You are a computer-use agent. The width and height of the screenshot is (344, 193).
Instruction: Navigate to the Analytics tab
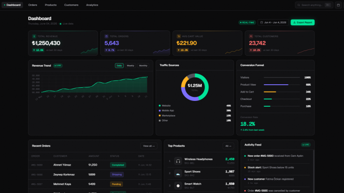click(92, 5)
